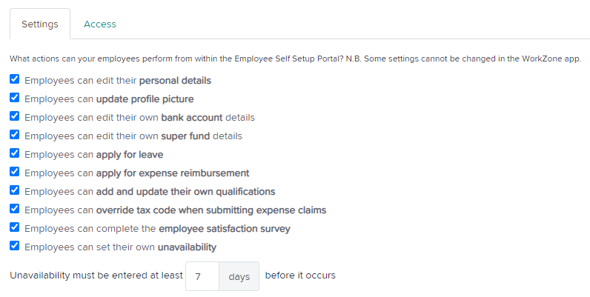590x297 pixels.
Task: Click the 'bank account' label text
Action: (192, 118)
